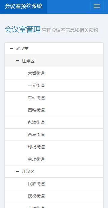Open the 会议室预约系统 brand link
The height and width of the screenshot is (208, 108).
pos(23,6)
